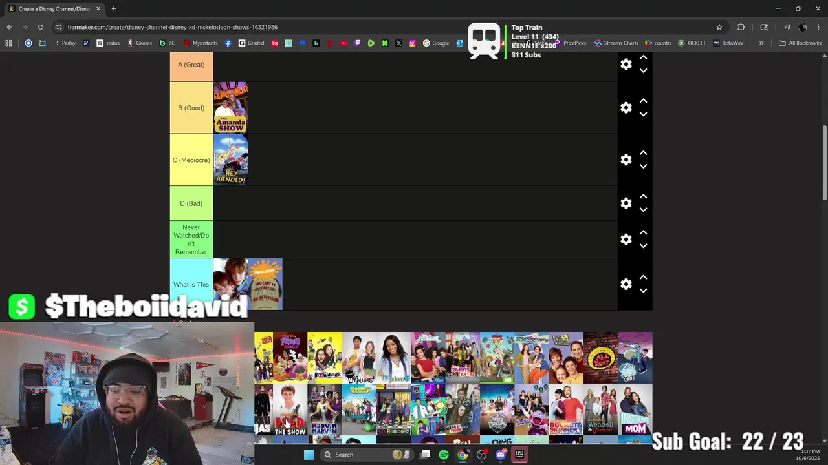Image resolution: width=828 pixels, height=465 pixels.
Task: Select the Instant Mom image in pool
Action: [635, 410]
